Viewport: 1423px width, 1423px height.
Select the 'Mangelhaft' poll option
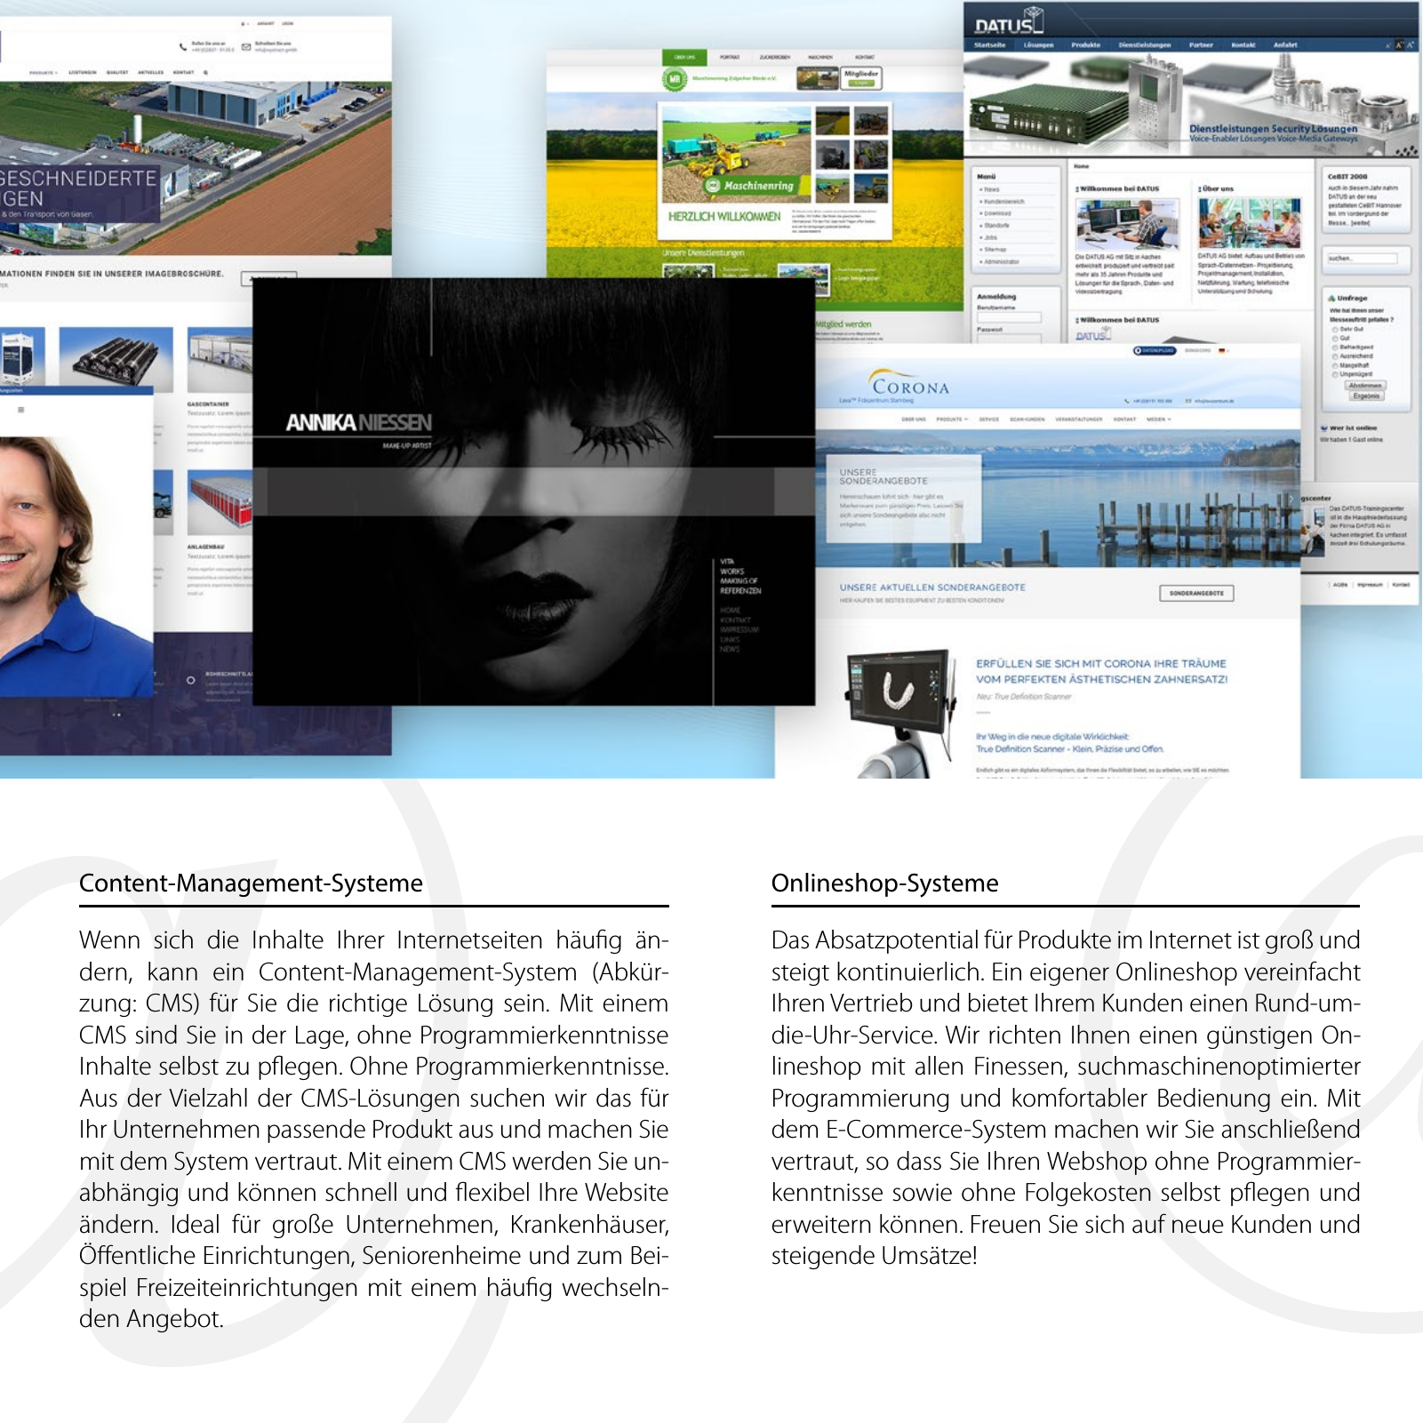(x=1335, y=365)
